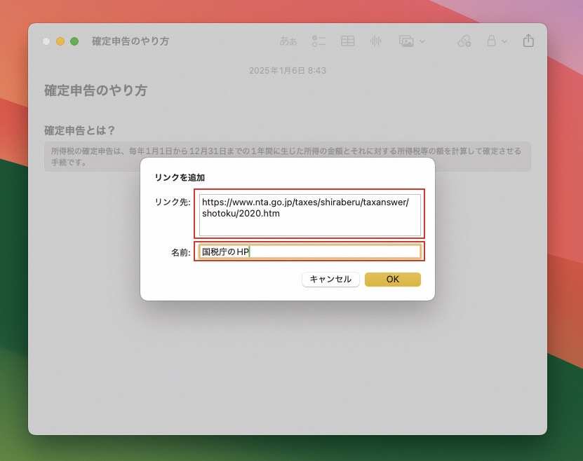Click the paragraph starting 所得税の確定申告は

pos(287,156)
